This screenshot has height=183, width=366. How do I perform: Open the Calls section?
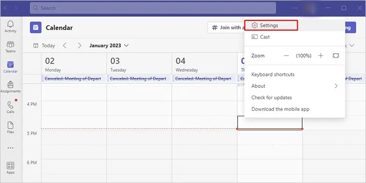coord(11,107)
